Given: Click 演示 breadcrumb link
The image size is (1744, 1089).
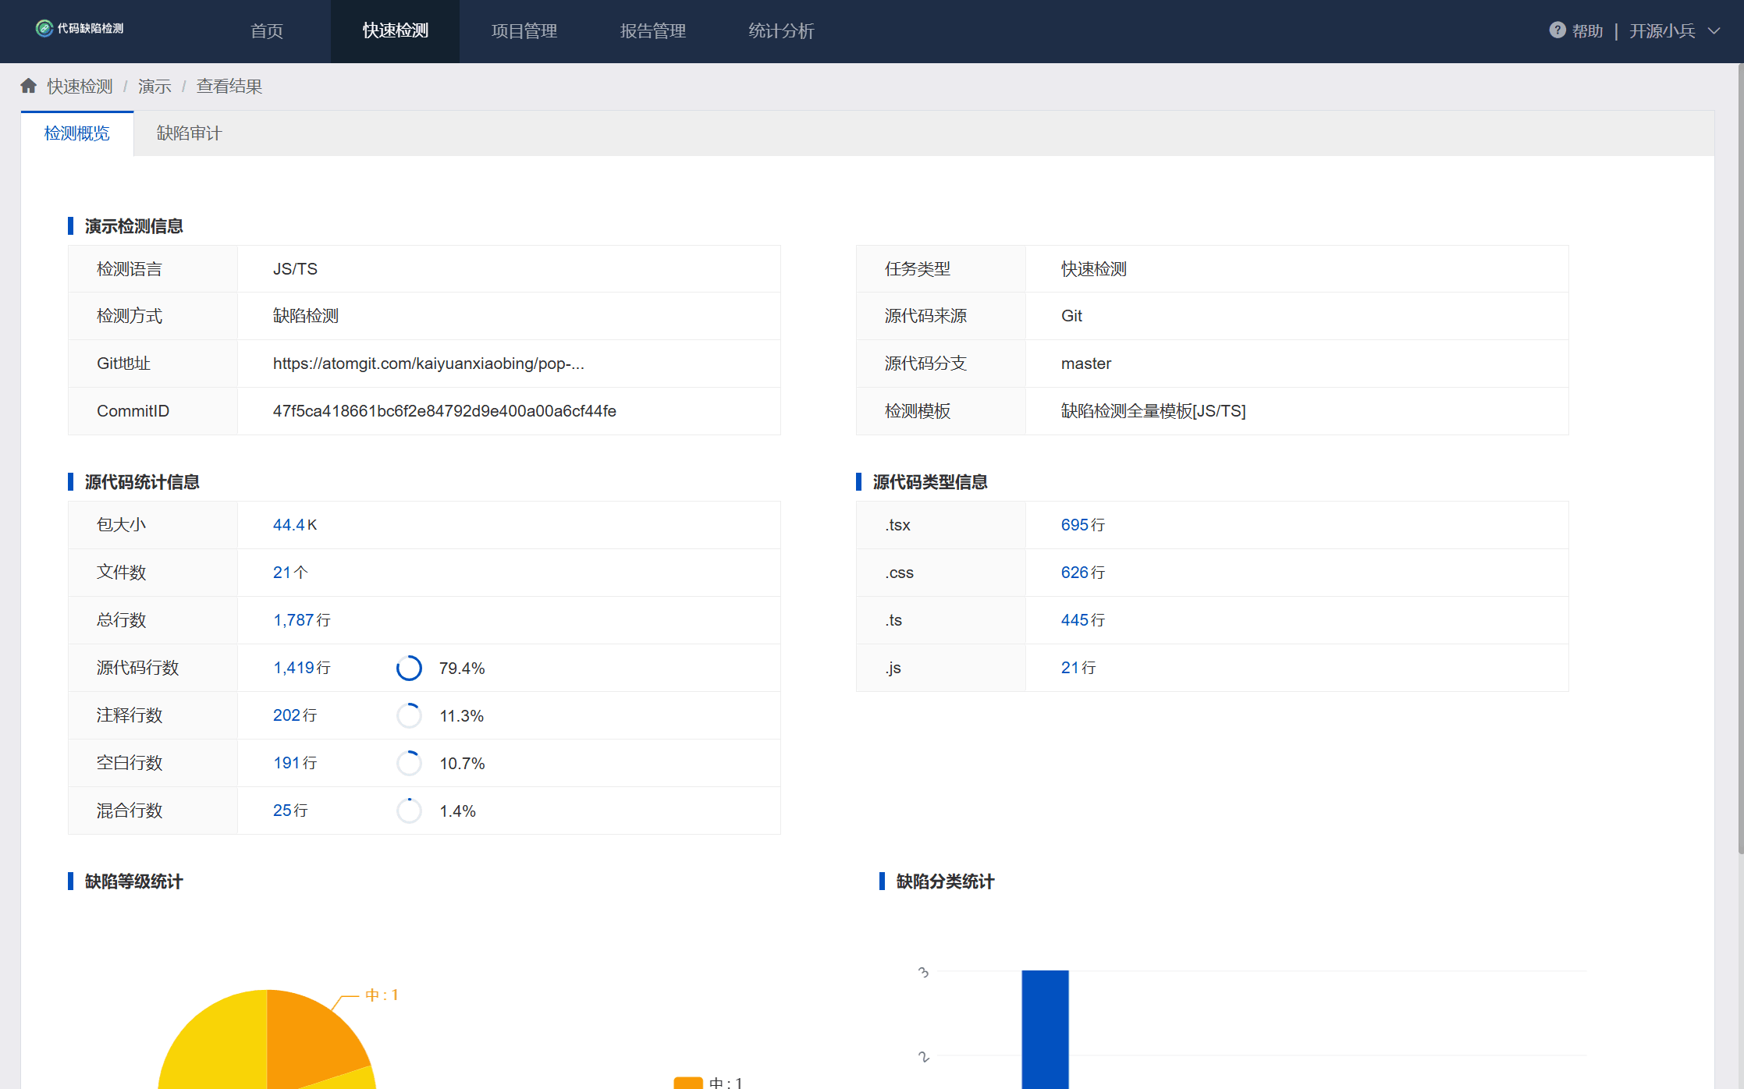Looking at the screenshot, I should [155, 87].
